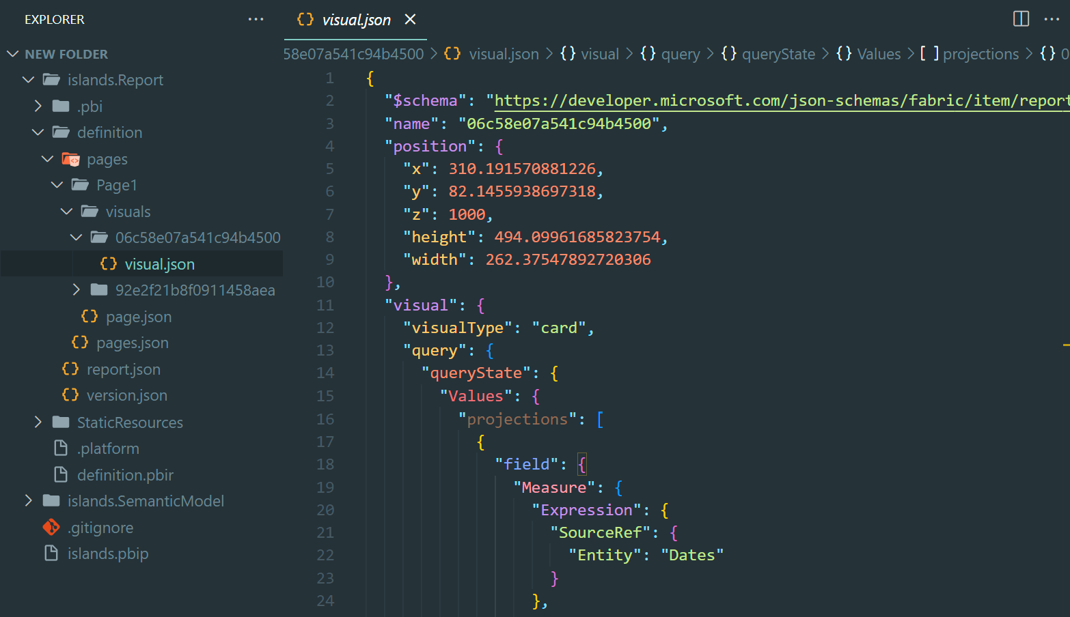Click the queryState breadcrumb item
This screenshot has height=617, width=1070.
tap(778, 54)
